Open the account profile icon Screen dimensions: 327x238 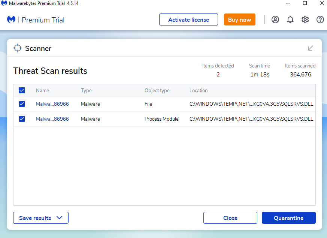(x=275, y=19)
